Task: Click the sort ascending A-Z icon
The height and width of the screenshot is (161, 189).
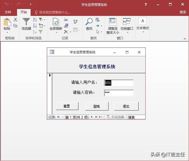Action: click(x=35, y=20)
